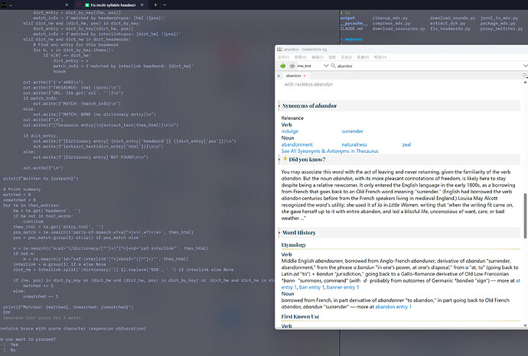Go forward with the gray right arrow
The image size is (528, 356).
click(292, 66)
